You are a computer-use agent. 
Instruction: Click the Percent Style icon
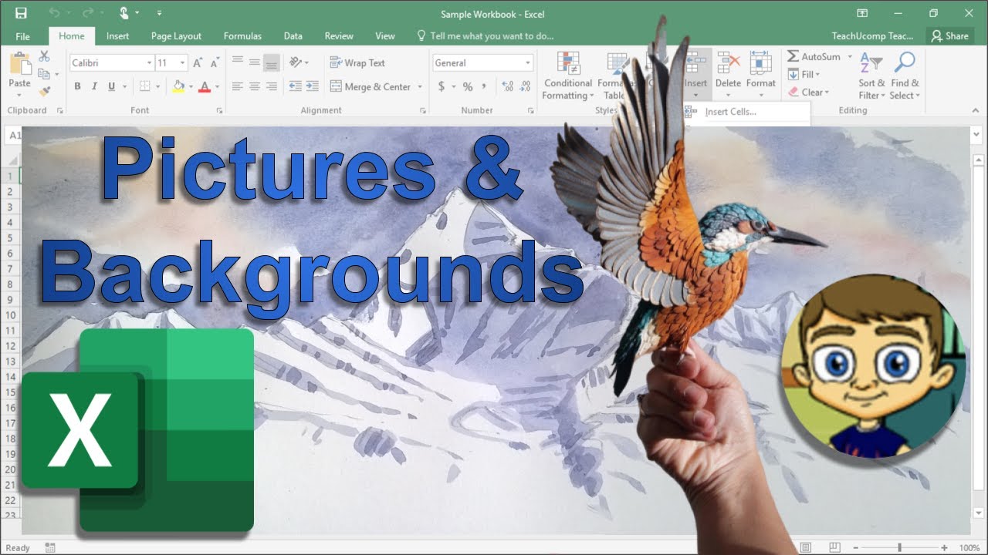pos(468,86)
